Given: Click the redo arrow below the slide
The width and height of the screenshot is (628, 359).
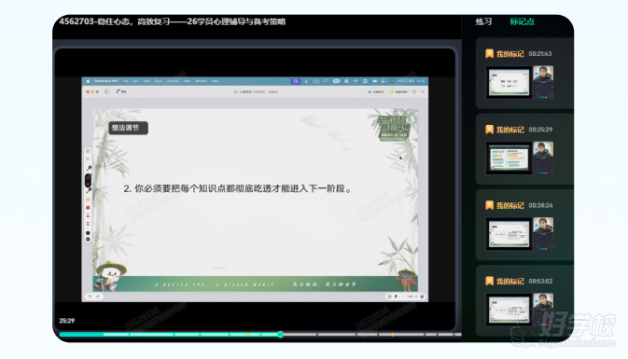Looking at the screenshot, I should (97, 297).
